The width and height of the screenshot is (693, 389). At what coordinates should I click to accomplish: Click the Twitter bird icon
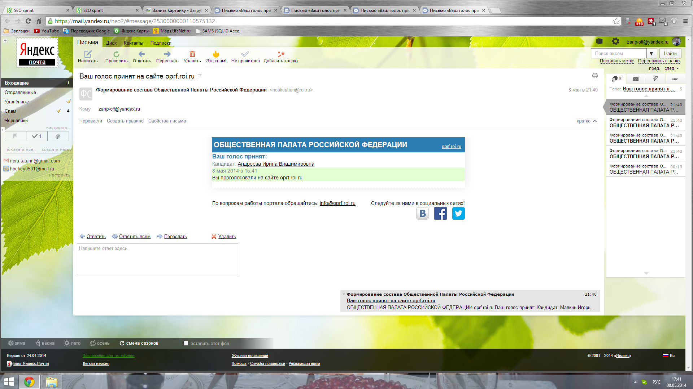458,214
